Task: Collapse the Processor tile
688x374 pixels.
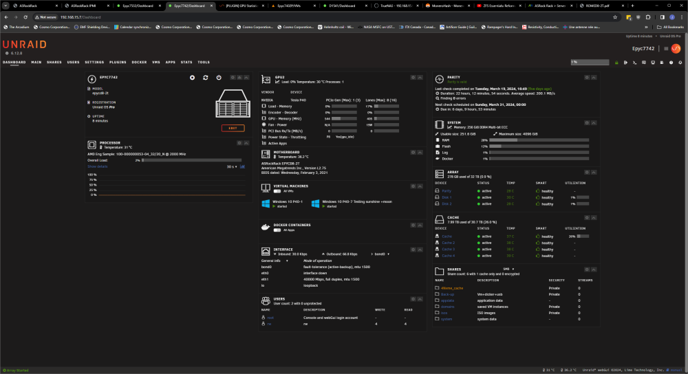Action: coord(246,143)
